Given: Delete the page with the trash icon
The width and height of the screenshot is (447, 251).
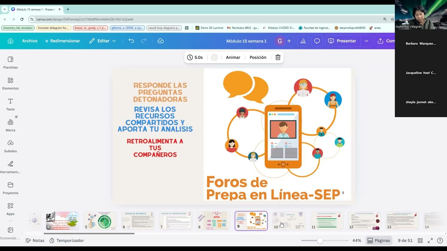Looking at the screenshot, I should pyautogui.click(x=278, y=58).
